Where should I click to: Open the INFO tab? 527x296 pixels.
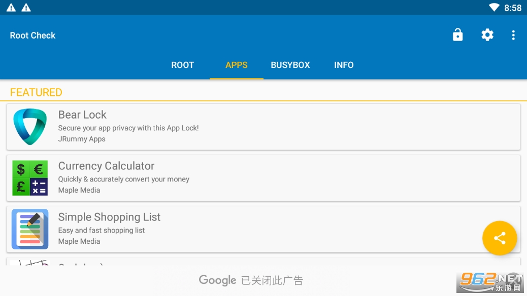(344, 65)
